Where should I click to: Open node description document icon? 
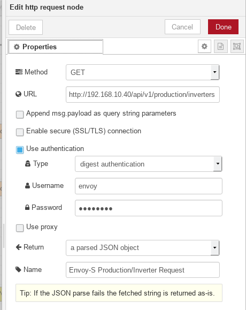(220, 47)
